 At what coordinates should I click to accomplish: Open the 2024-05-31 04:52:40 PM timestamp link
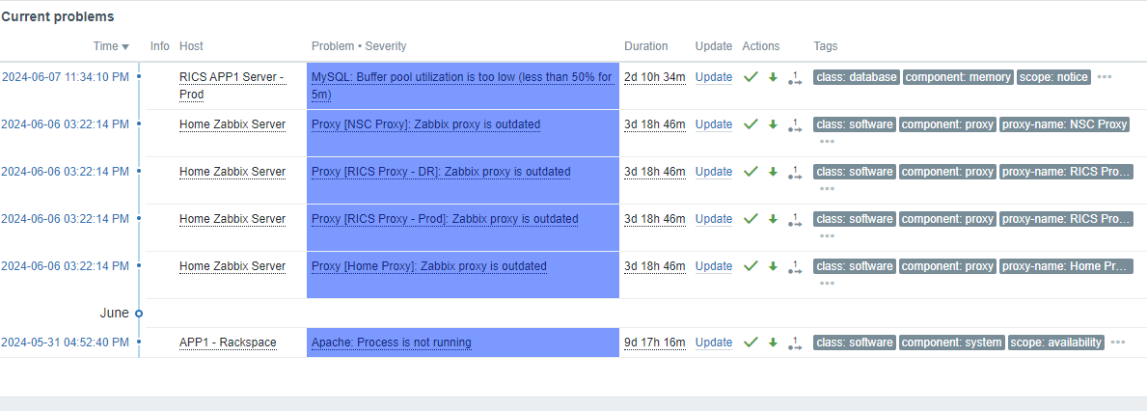tap(65, 342)
